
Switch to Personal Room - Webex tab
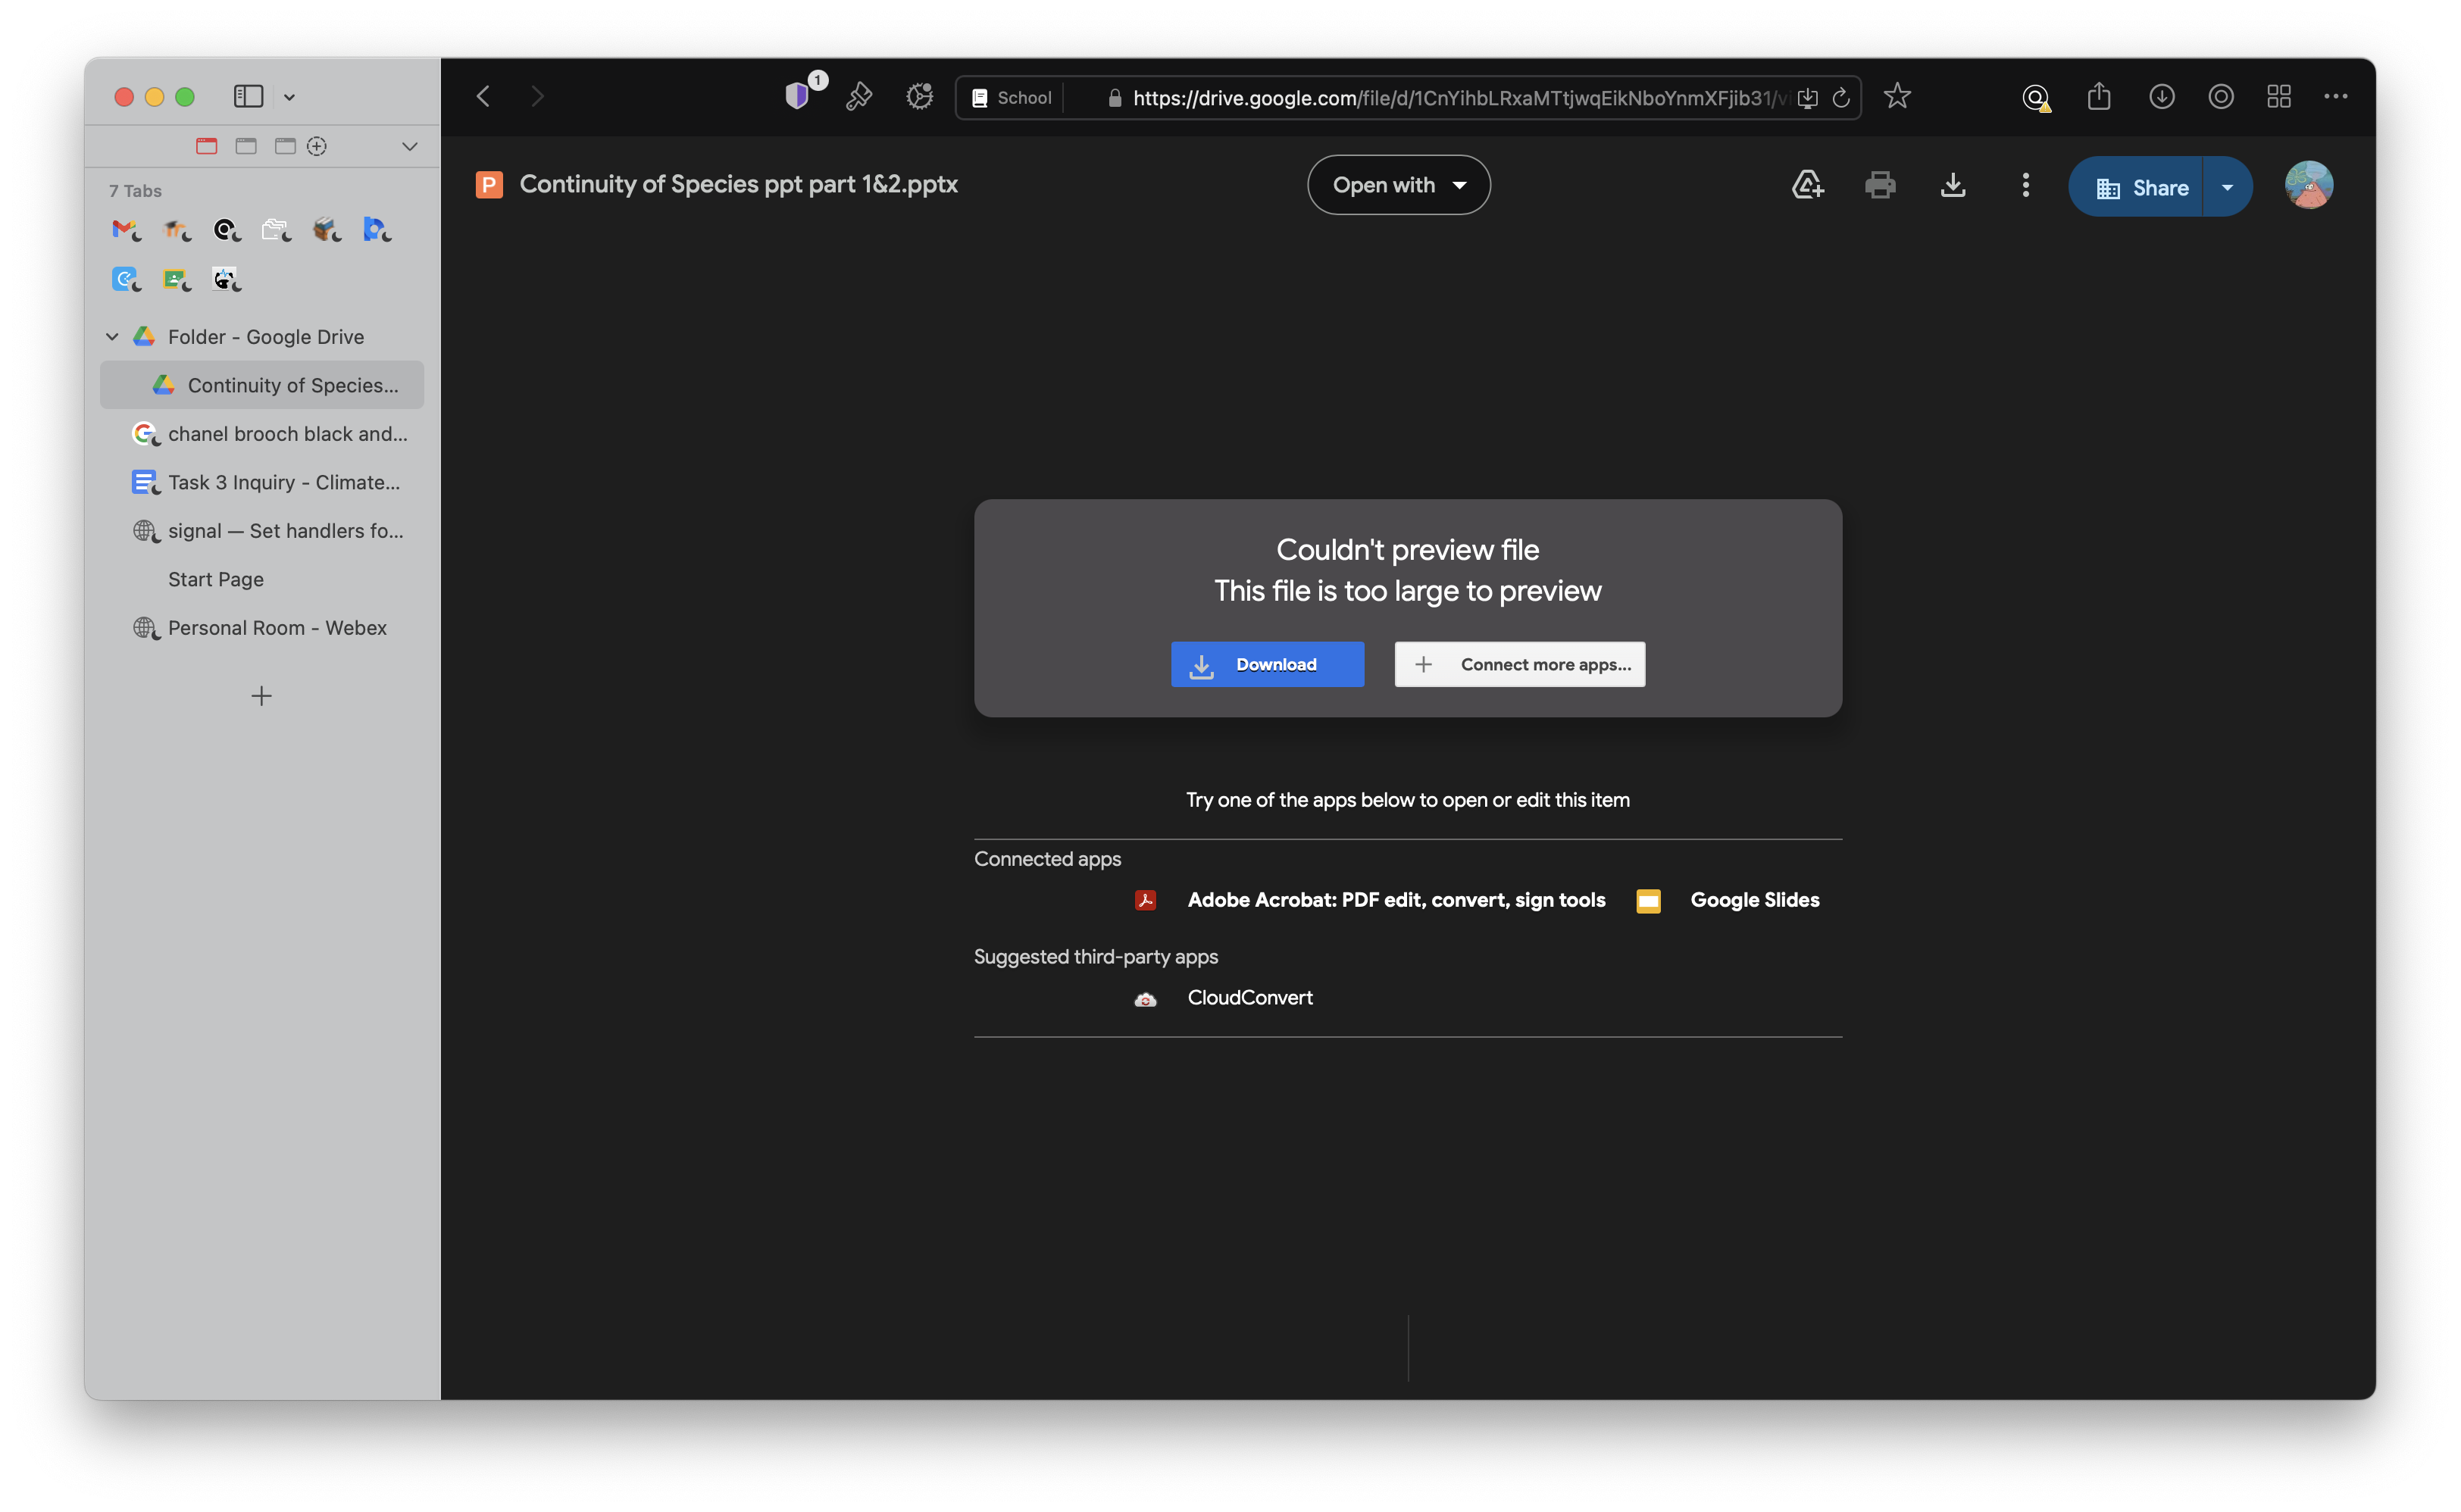[x=277, y=628]
